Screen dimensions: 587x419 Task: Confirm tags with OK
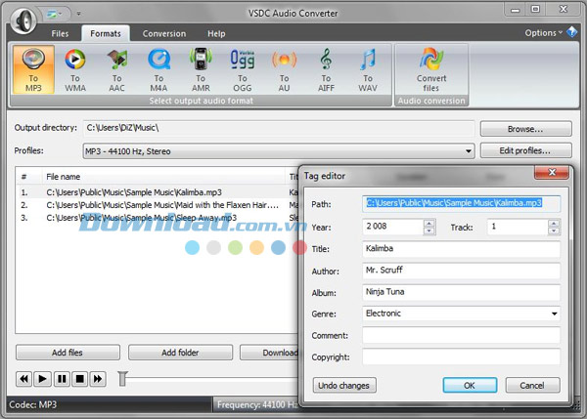point(470,386)
